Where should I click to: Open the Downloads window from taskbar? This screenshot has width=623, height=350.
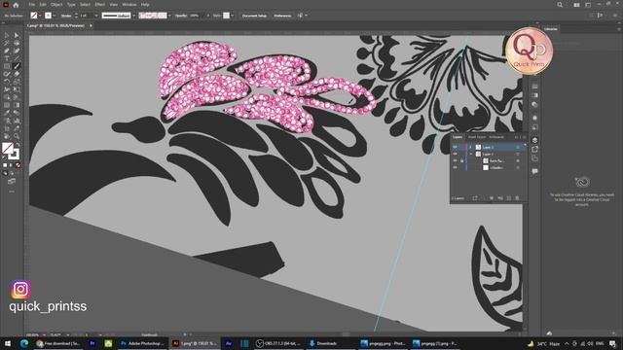pos(323,343)
